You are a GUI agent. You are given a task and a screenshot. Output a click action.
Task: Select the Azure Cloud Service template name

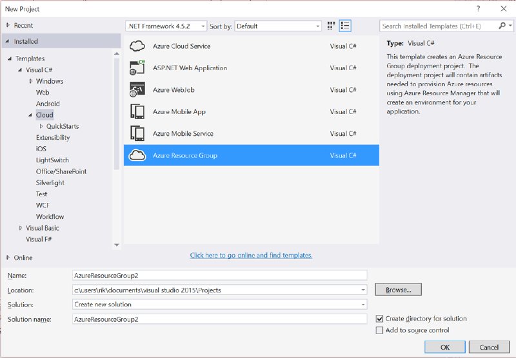pyautogui.click(x=182, y=46)
